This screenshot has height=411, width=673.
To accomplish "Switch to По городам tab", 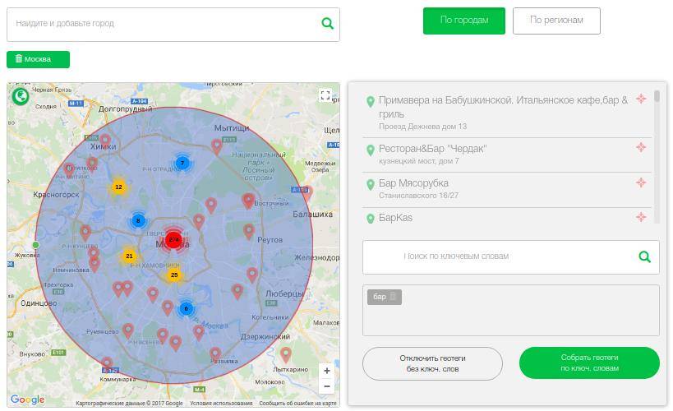I will point(464,21).
